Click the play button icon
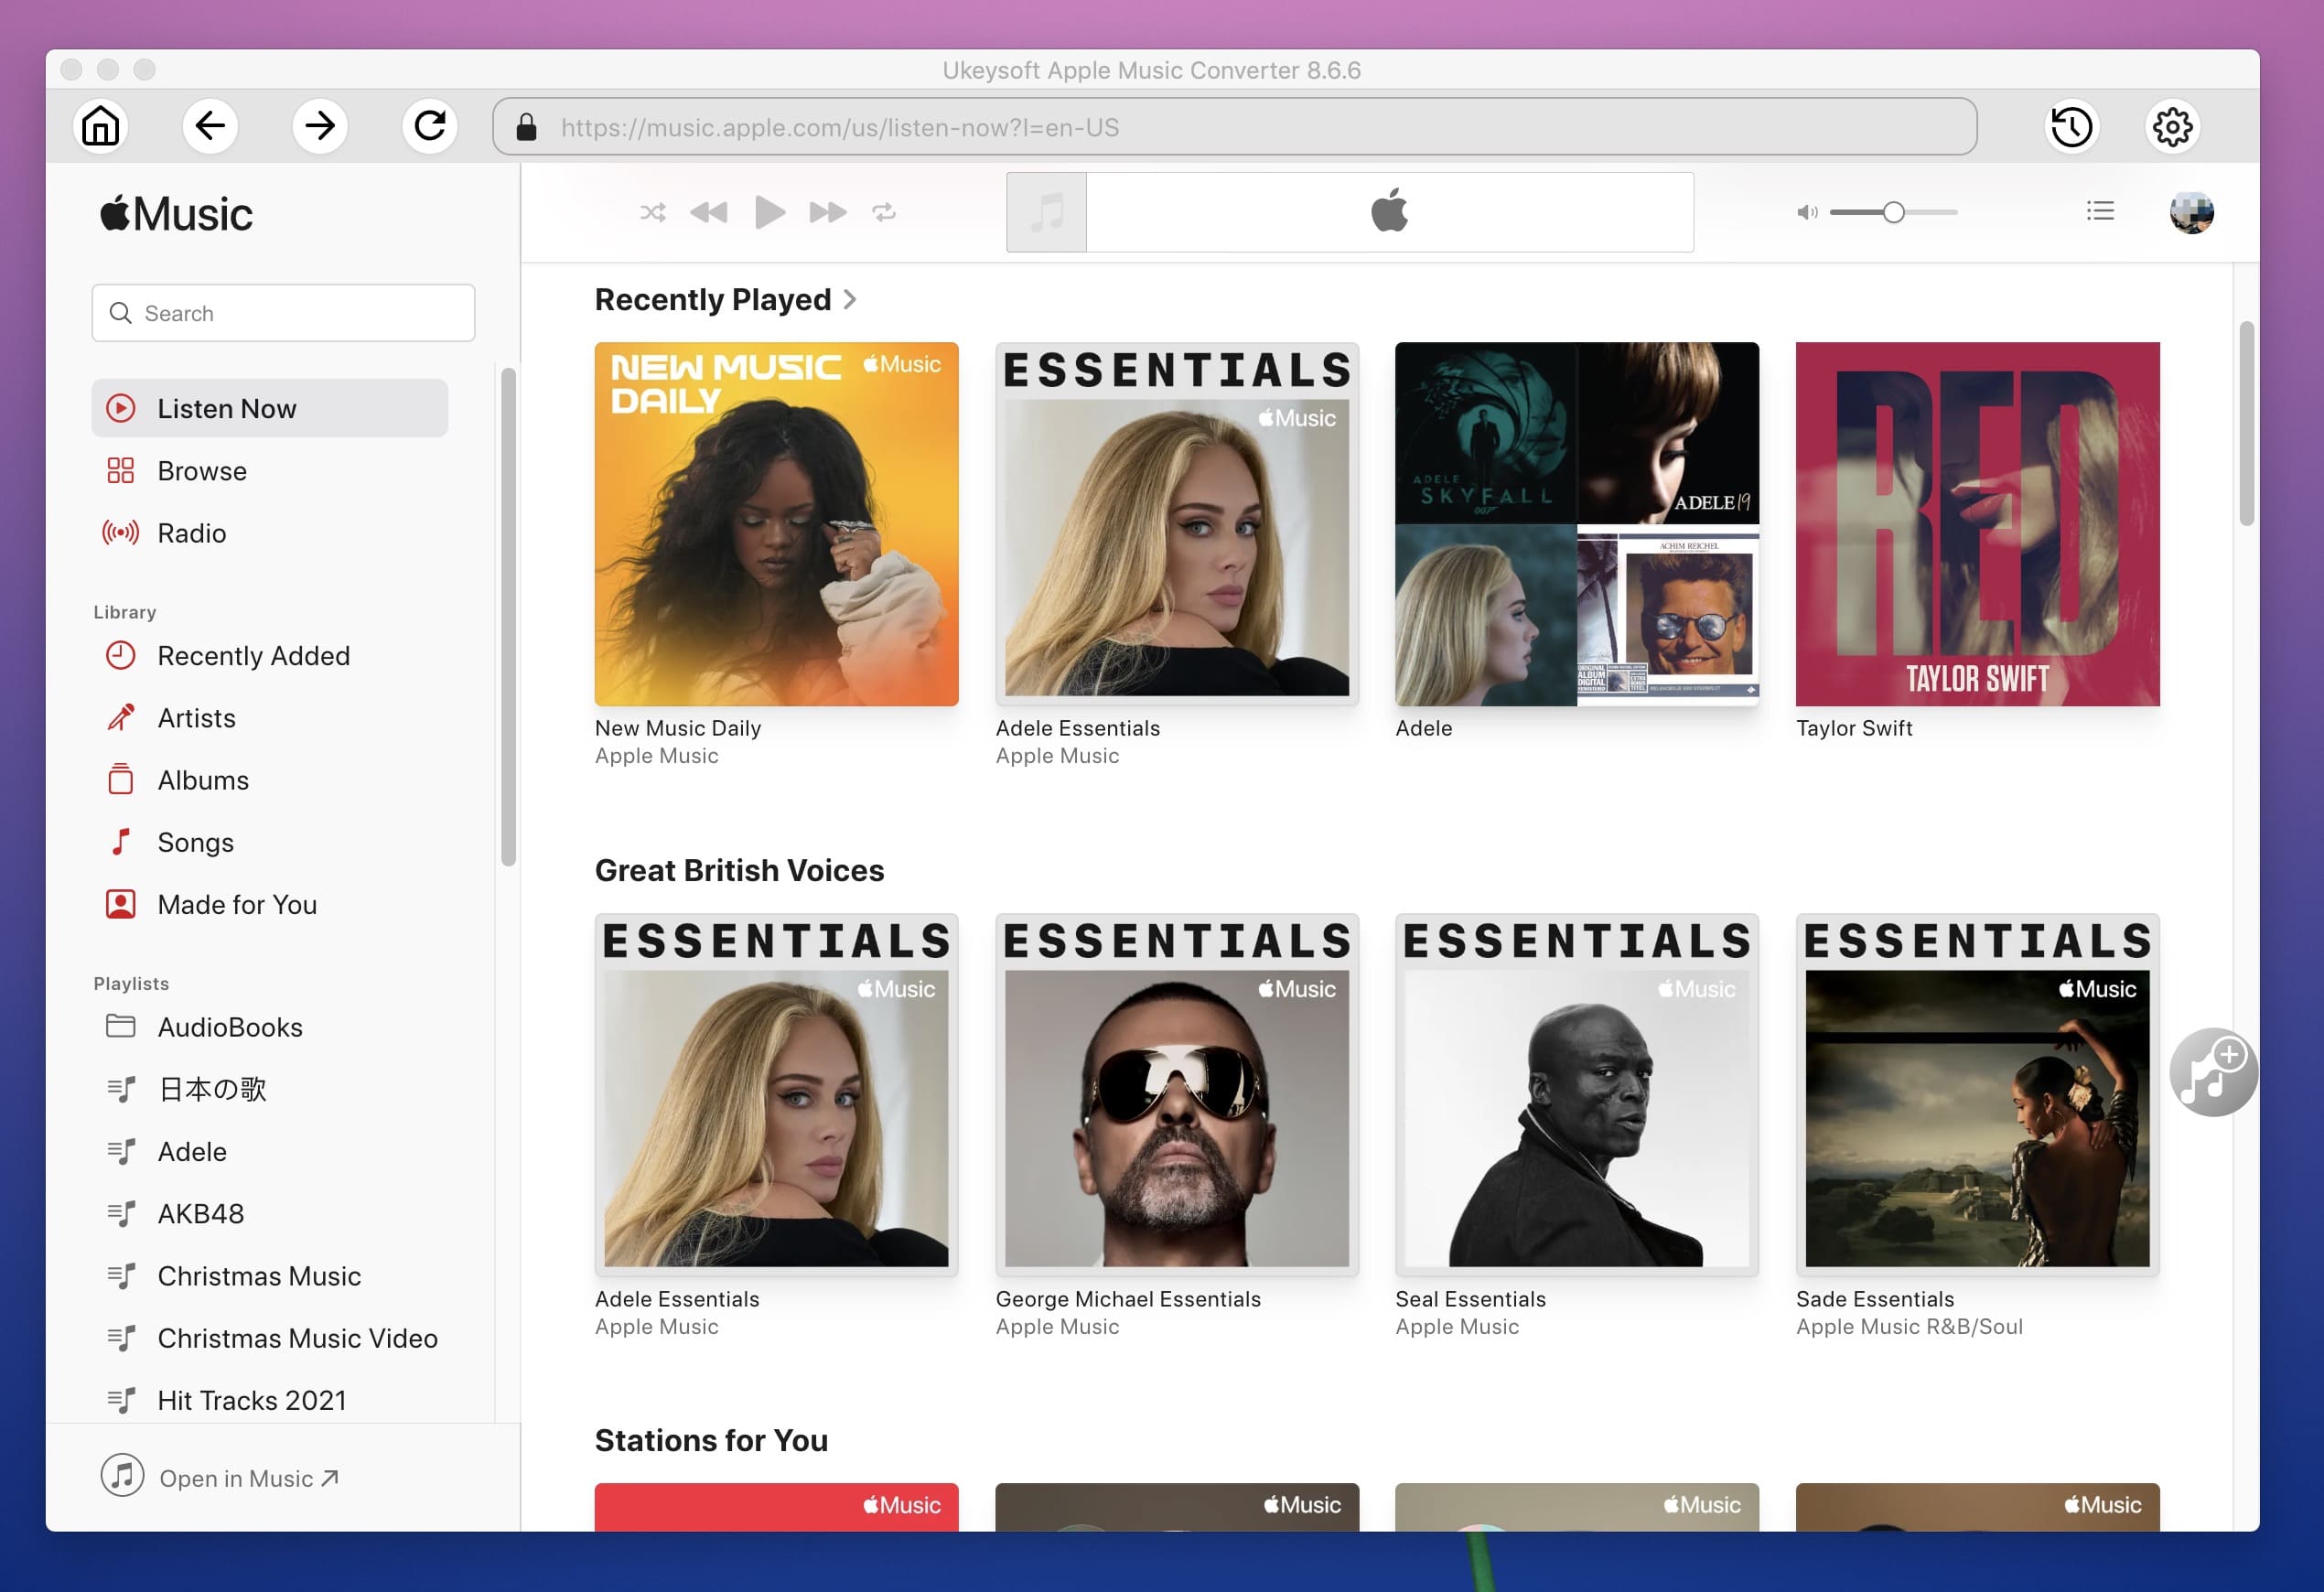The width and height of the screenshot is (2324, 1592). [769, 210]
